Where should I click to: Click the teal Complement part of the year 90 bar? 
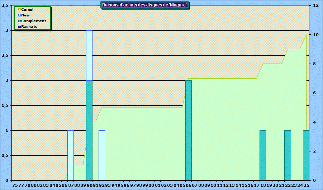tap(89, 130)
